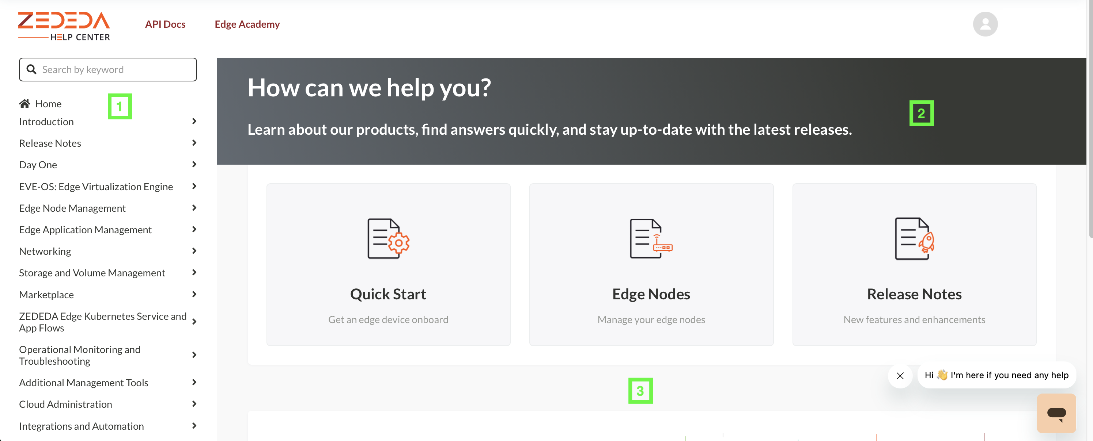
Task: Open the Edge Node Management link
Action: [72, 208]
